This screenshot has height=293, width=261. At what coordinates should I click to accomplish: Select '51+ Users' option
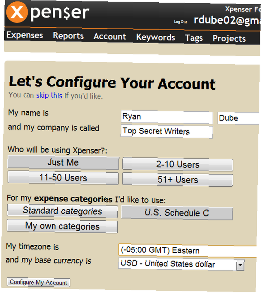coord(178,180)
